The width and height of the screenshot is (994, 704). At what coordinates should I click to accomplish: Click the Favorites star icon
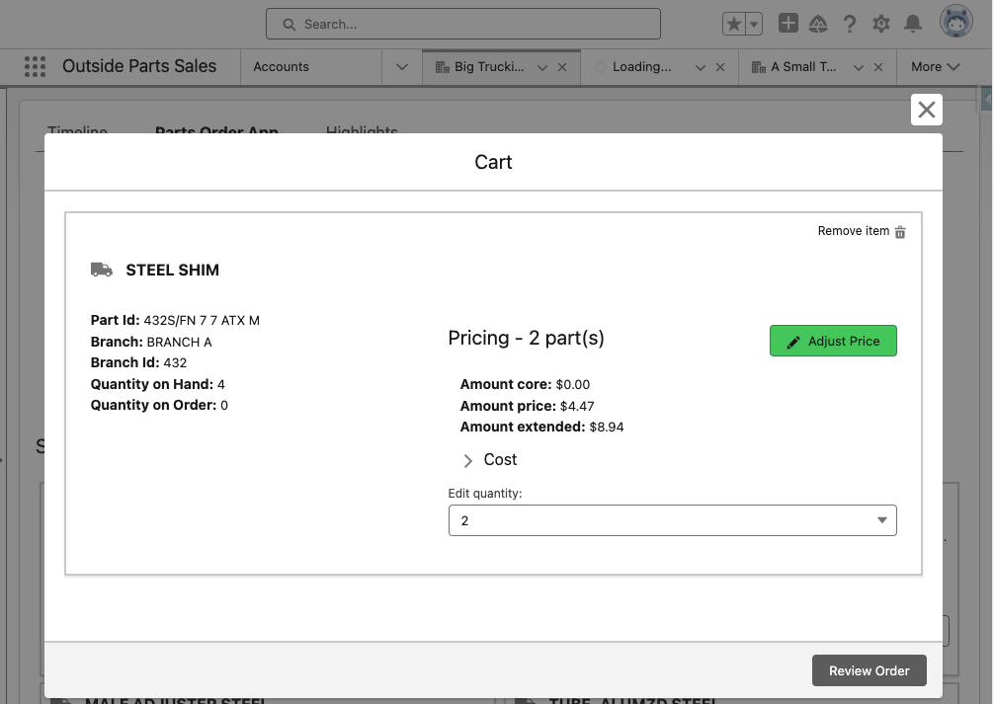[x=733, y=24]
